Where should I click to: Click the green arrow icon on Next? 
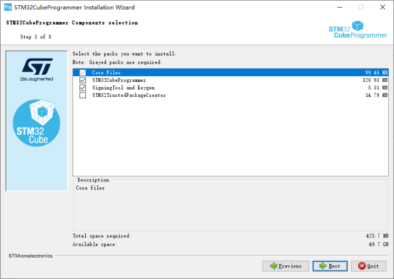point(323,266)
